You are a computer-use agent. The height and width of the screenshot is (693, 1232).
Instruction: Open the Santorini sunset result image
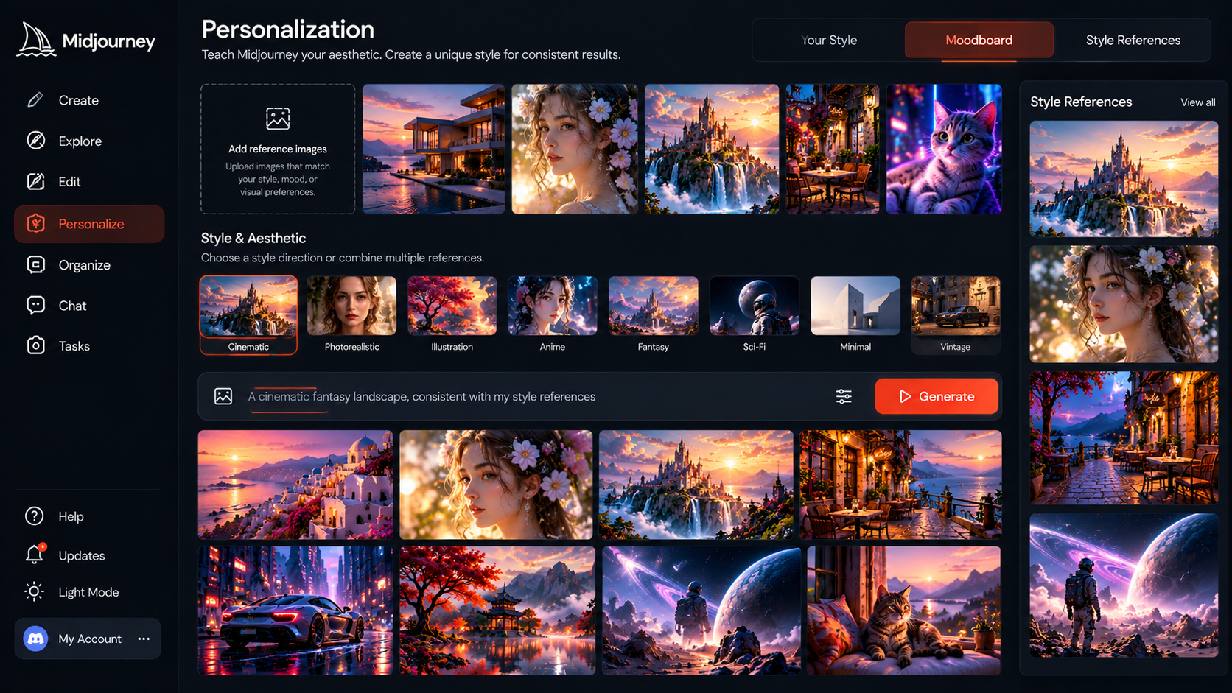point(295,485)
